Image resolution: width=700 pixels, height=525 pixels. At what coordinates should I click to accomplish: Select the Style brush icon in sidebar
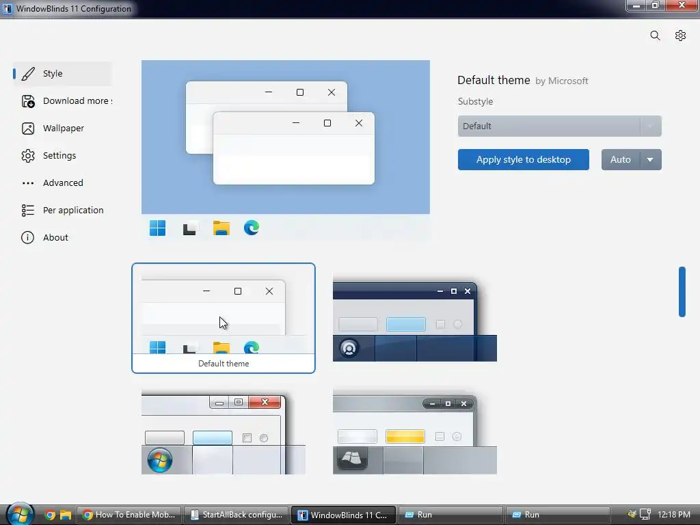[x=28, y=74]
